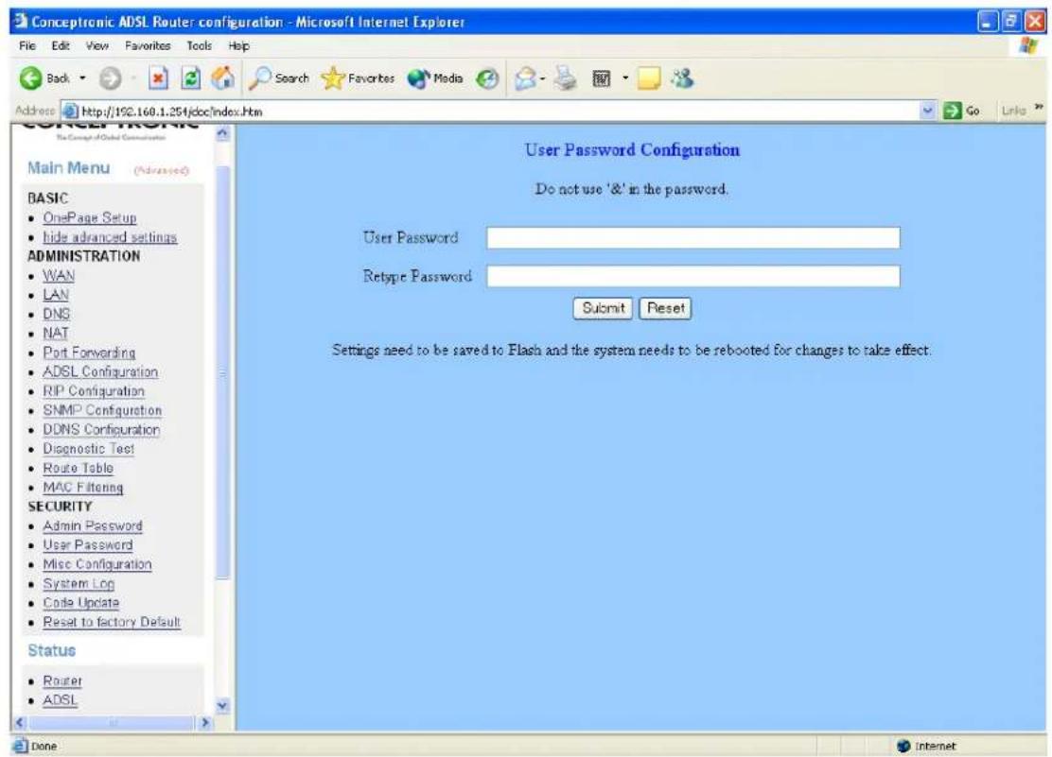
Task: Click the URL text in the address bar
Action: coord(172,112)
